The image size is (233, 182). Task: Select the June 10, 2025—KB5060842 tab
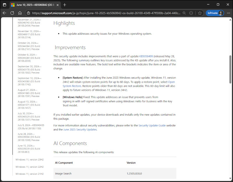pyautogui.click(x=35, y=5)
